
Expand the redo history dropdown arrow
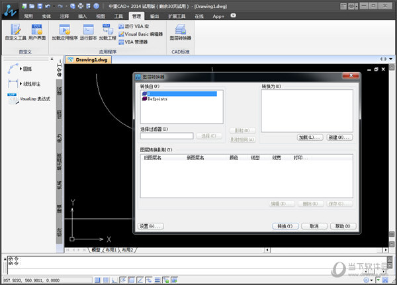66,7
